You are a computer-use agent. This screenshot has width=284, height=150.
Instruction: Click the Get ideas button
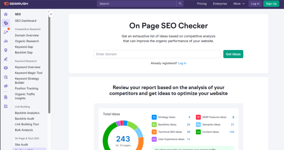tap(233, 54)
